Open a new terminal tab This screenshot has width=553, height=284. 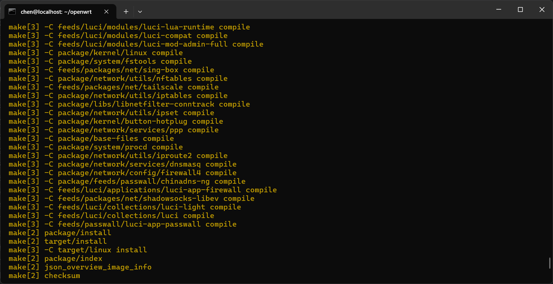click(126, 12)
